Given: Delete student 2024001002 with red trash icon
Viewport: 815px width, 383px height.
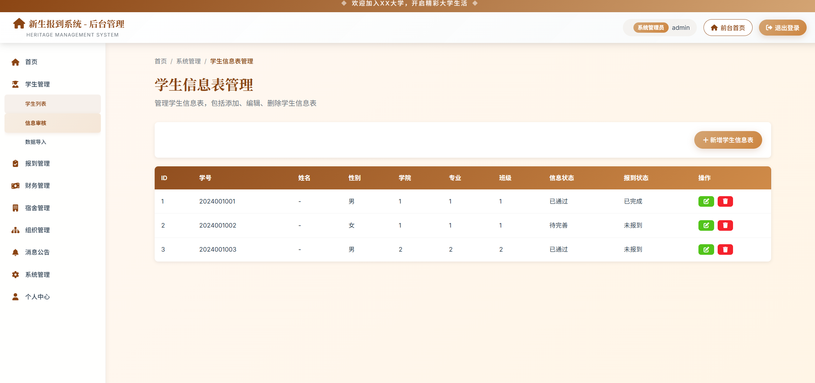Looking at the screenshot, I should pos(725,225).
